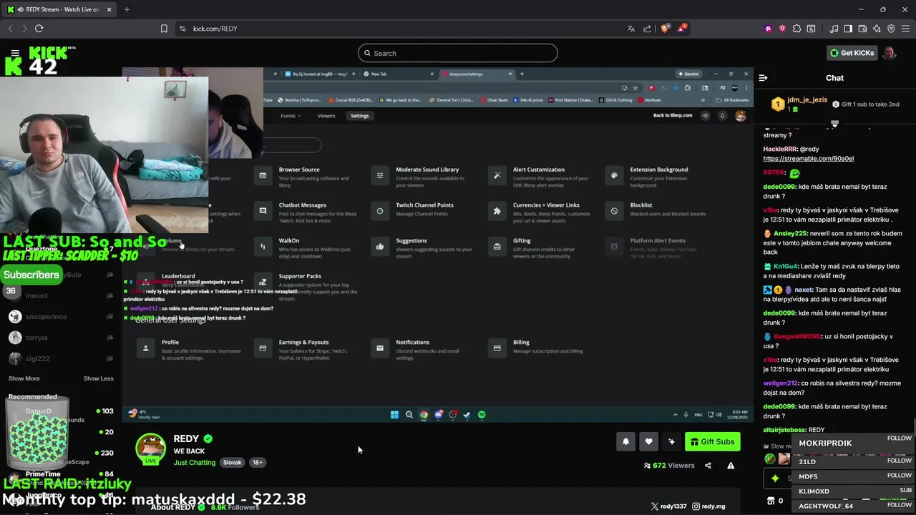Open the Brave Wallet icon
Viewport: 916px width, 515px height.
pos(862,29)
